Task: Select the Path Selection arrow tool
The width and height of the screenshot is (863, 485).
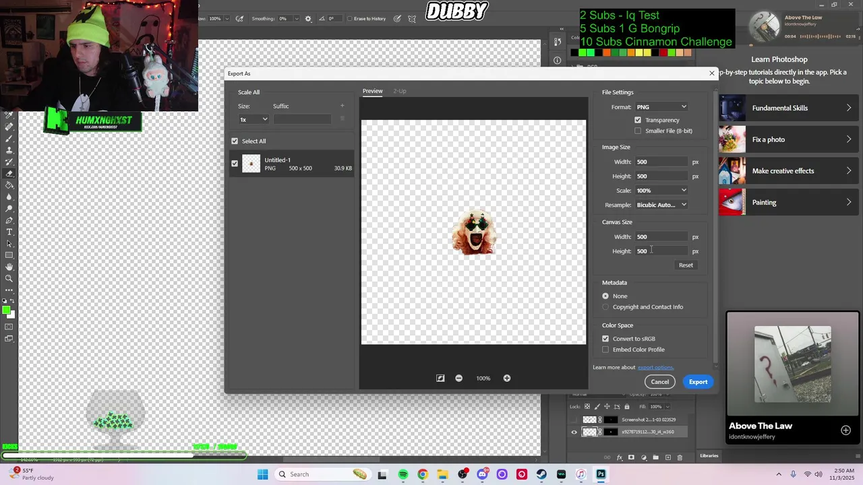Action: pos(9,243)
